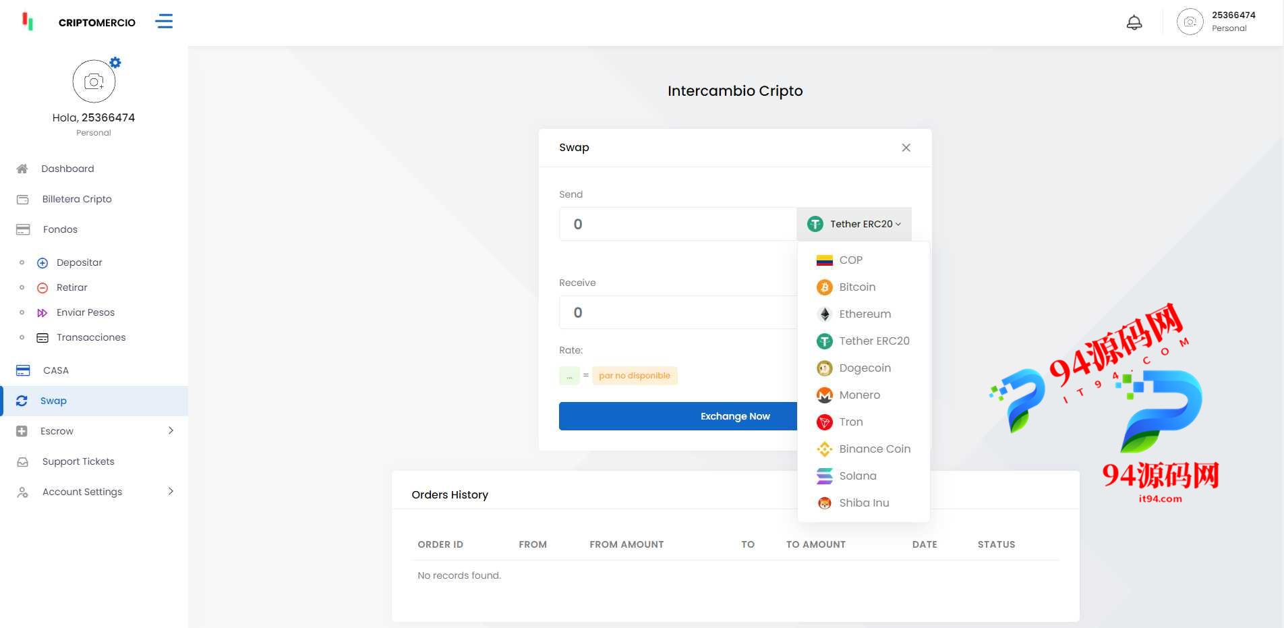Viewport: 1284px width, 628px height.
Task: Click the STATUS column header
Action: click(x=996, y=544)
